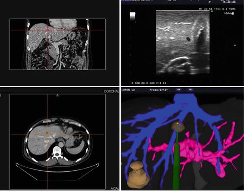
Task: Click the second small oval button beside Probe
Action: point(190,89)
